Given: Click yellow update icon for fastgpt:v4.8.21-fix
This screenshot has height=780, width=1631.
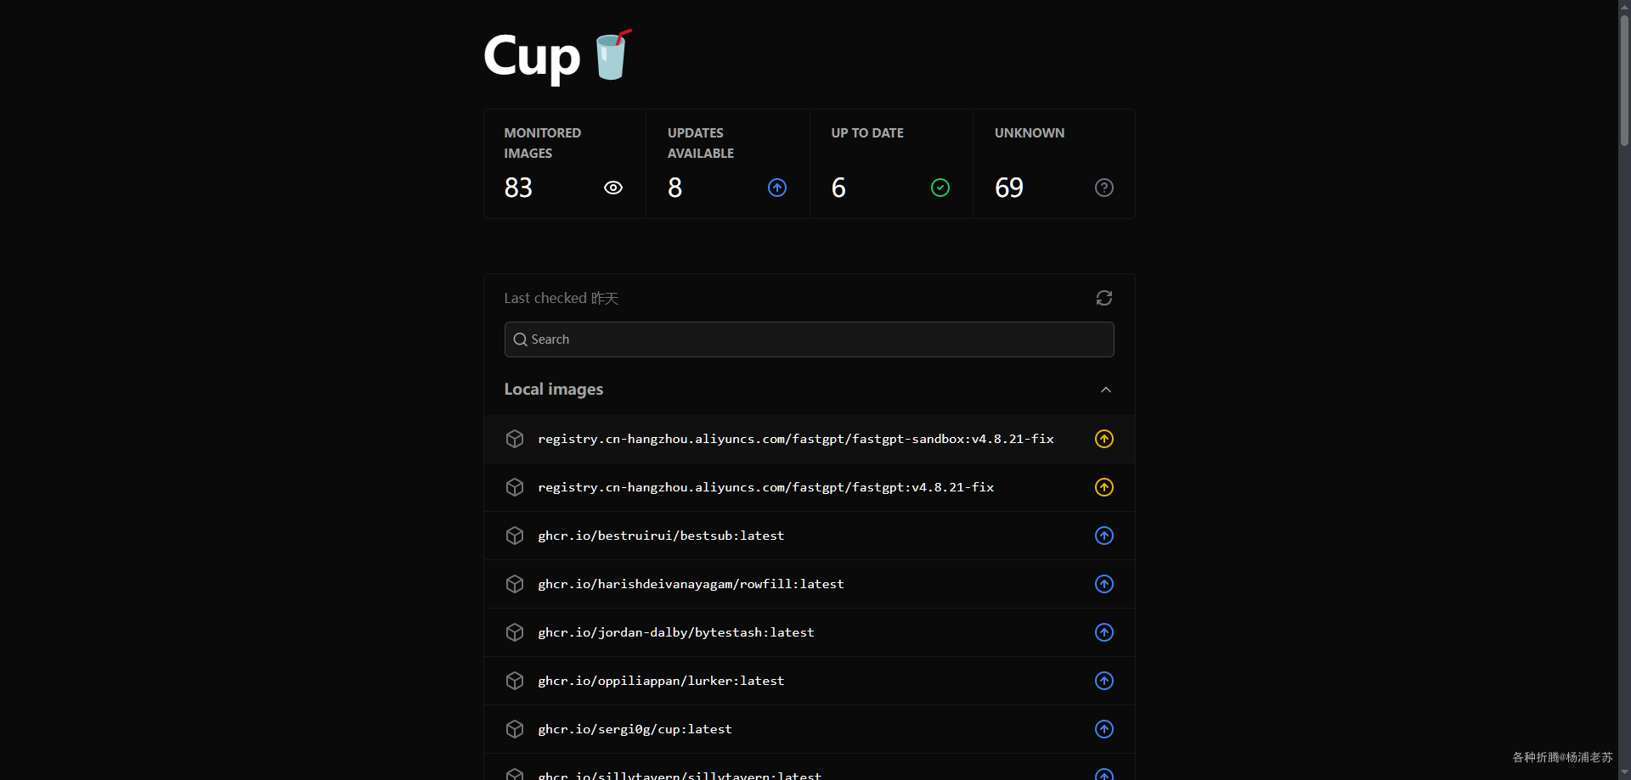Looking at the screenshot, I should (1104, 487).
